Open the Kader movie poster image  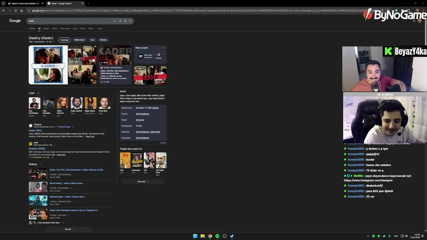click(48, 65)
